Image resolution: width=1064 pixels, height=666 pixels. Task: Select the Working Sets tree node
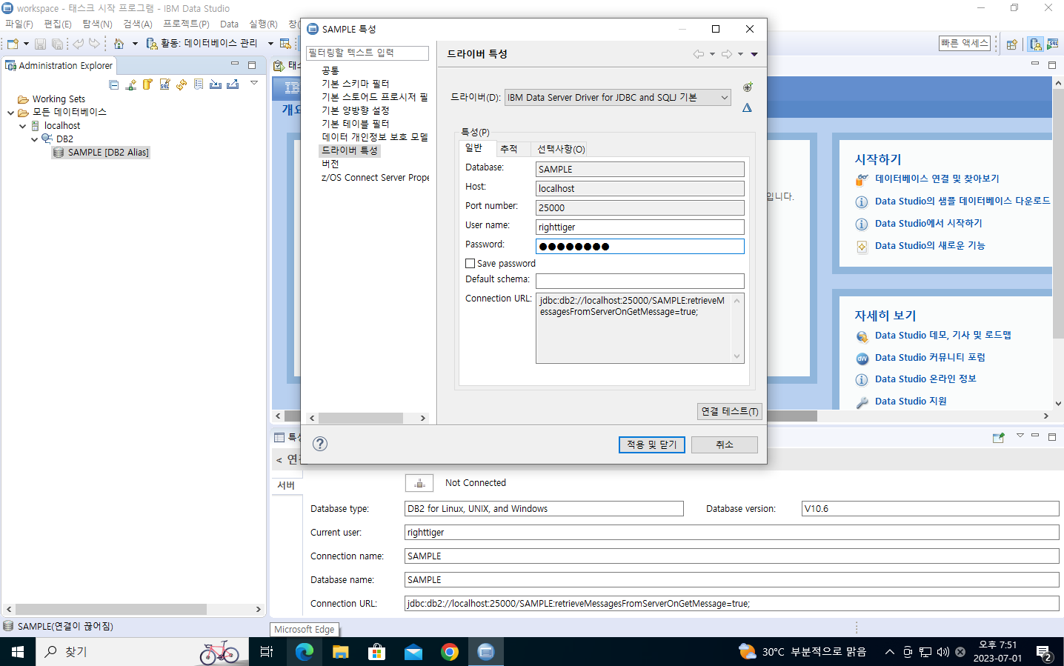[59, 99]
